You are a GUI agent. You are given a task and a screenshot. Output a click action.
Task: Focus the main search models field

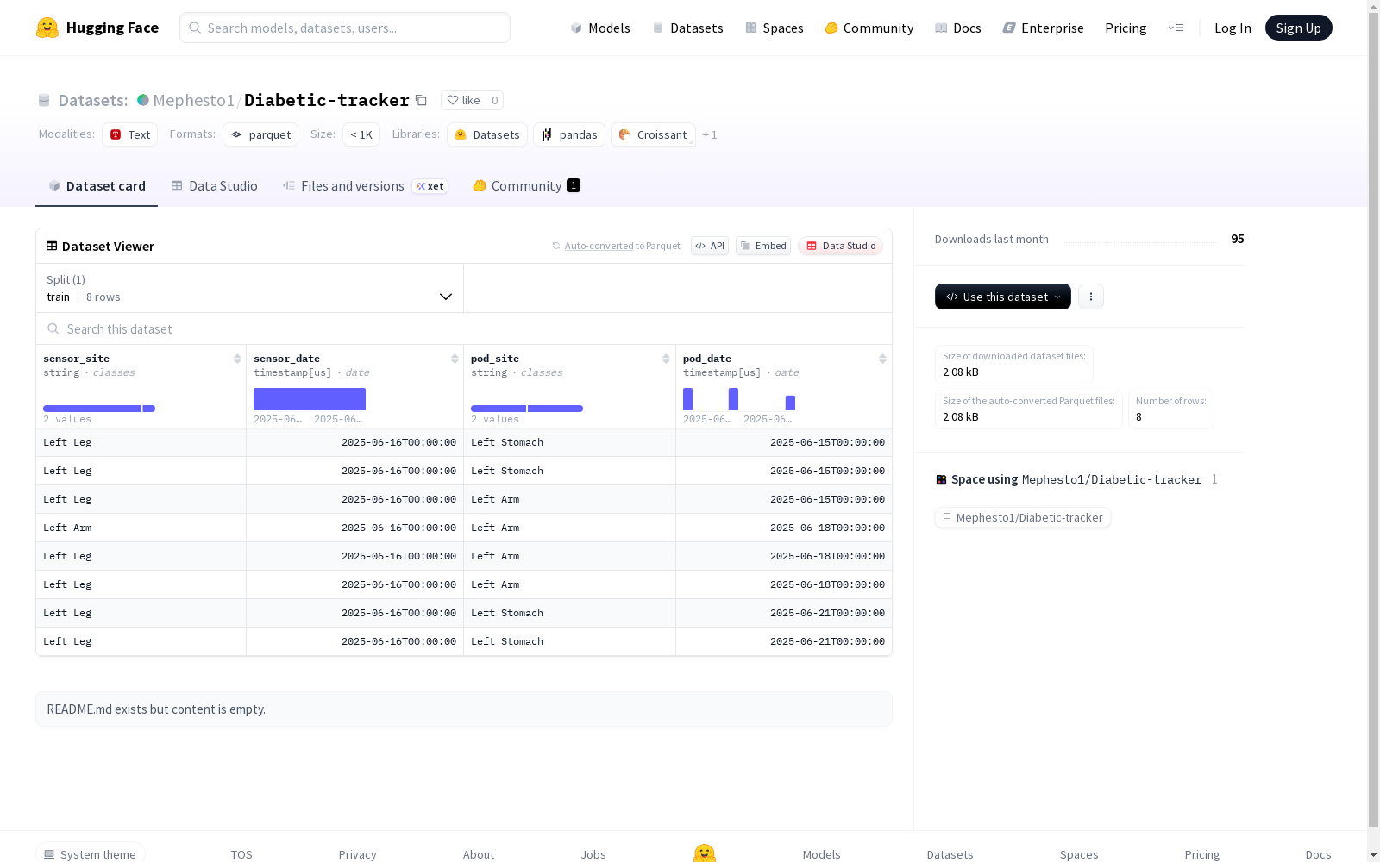coord(345,28)
